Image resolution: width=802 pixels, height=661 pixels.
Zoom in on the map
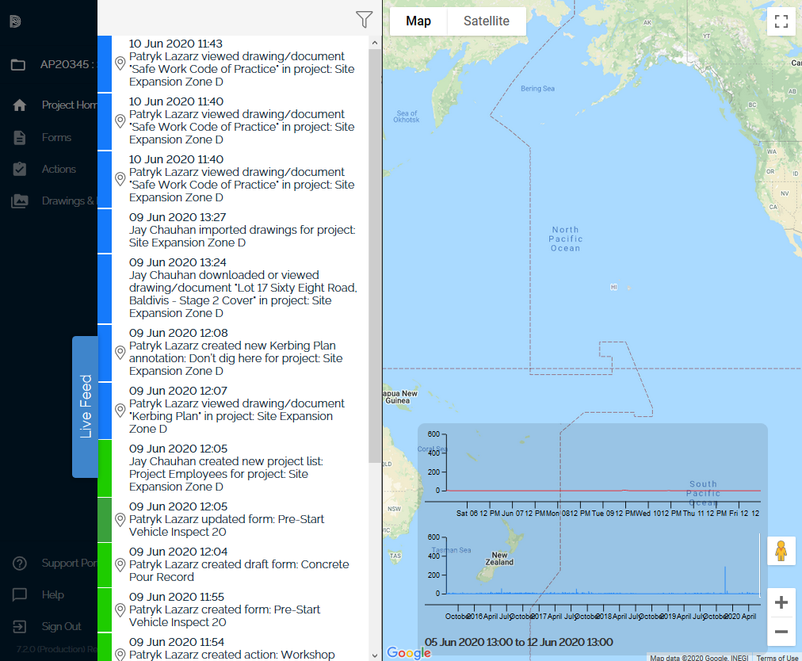[x=781, y=602]
